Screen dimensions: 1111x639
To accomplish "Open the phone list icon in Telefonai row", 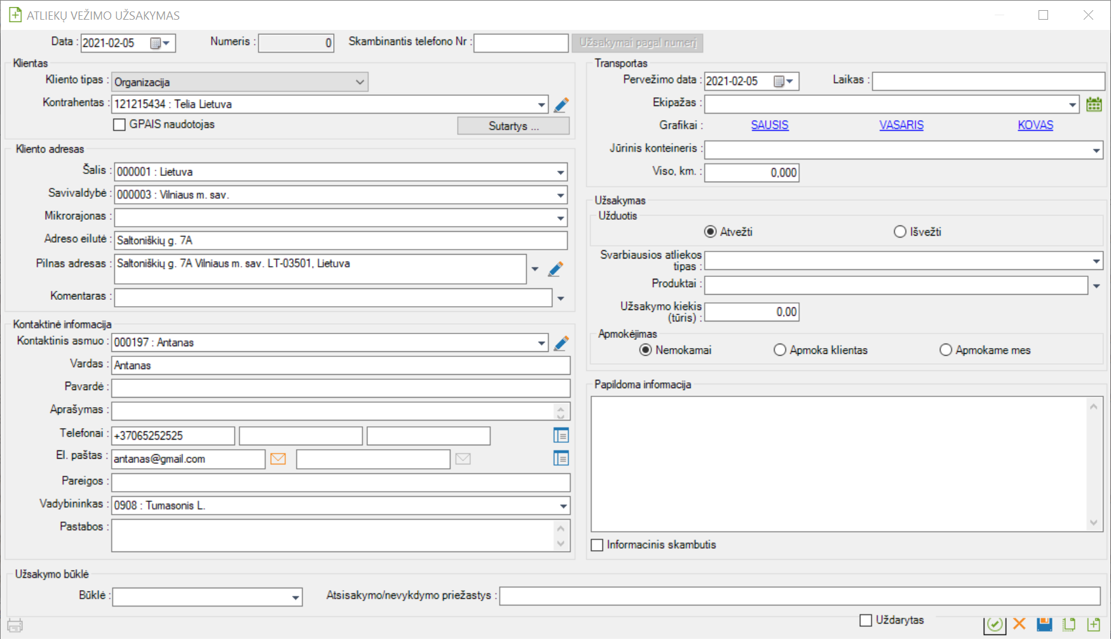I will tap(561, 436).
